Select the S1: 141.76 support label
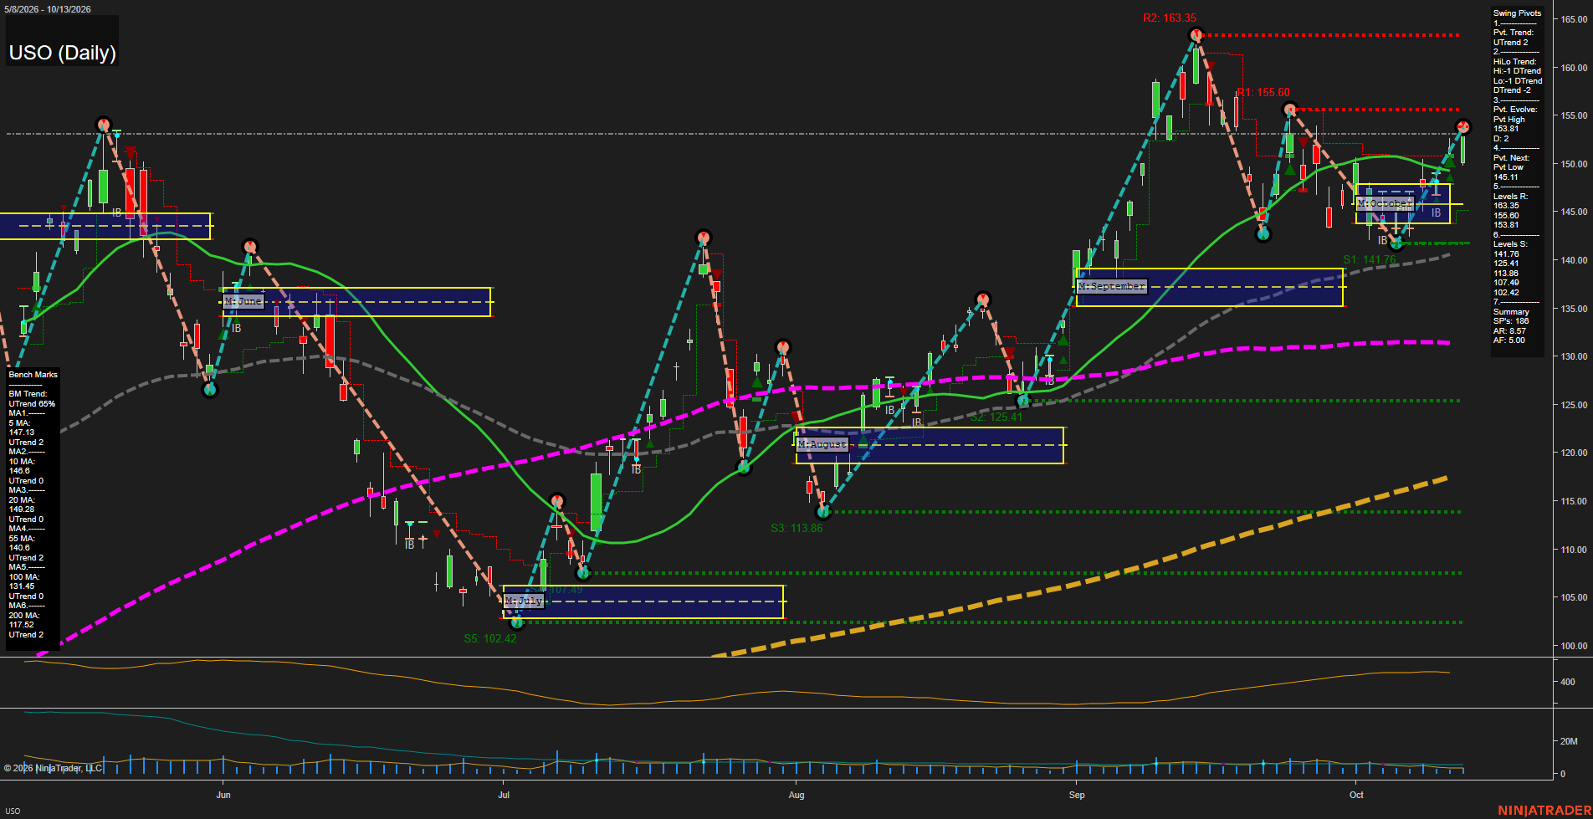Image resolution: width=1593 pixels, height=819 pixels. pos(1370,260)
